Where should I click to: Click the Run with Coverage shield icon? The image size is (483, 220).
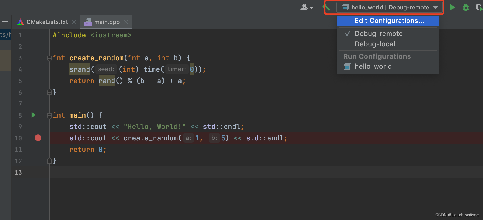pos(479,7)
